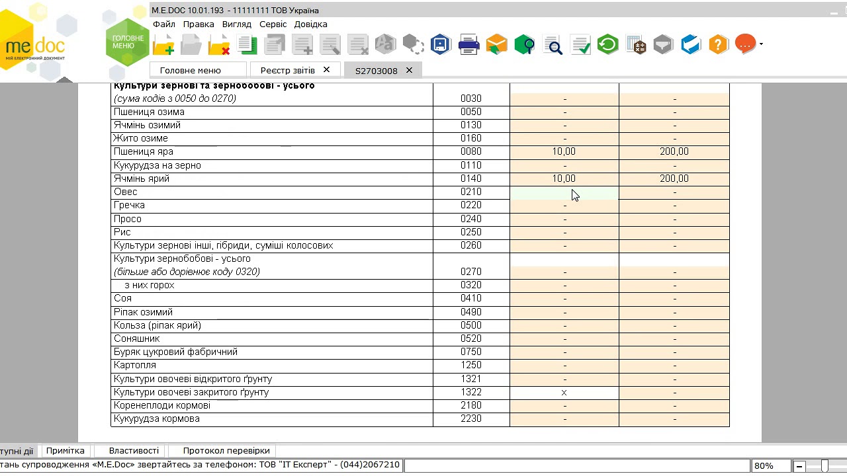
Task: Click the orange envelope send icon
Action: pos(496,45)
